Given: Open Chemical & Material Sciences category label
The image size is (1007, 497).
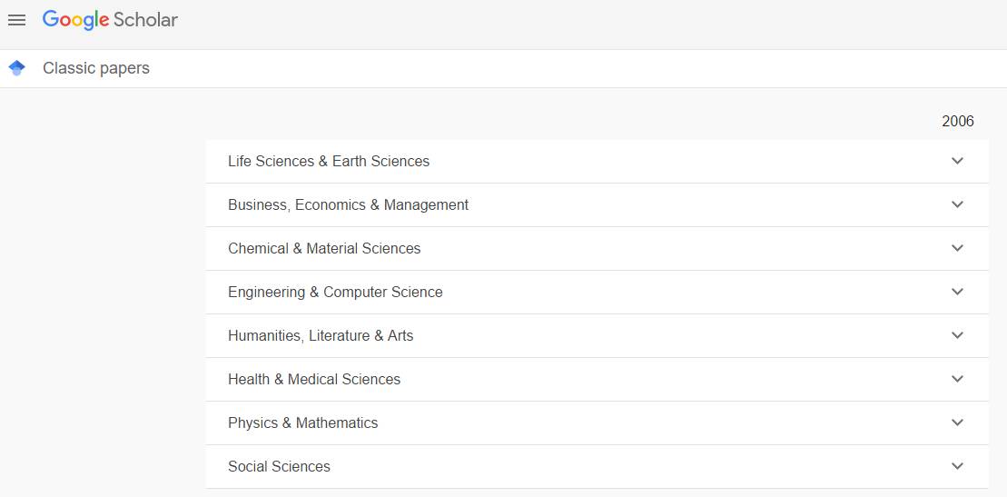Looking at the screenshot, I should click(324, 248).
